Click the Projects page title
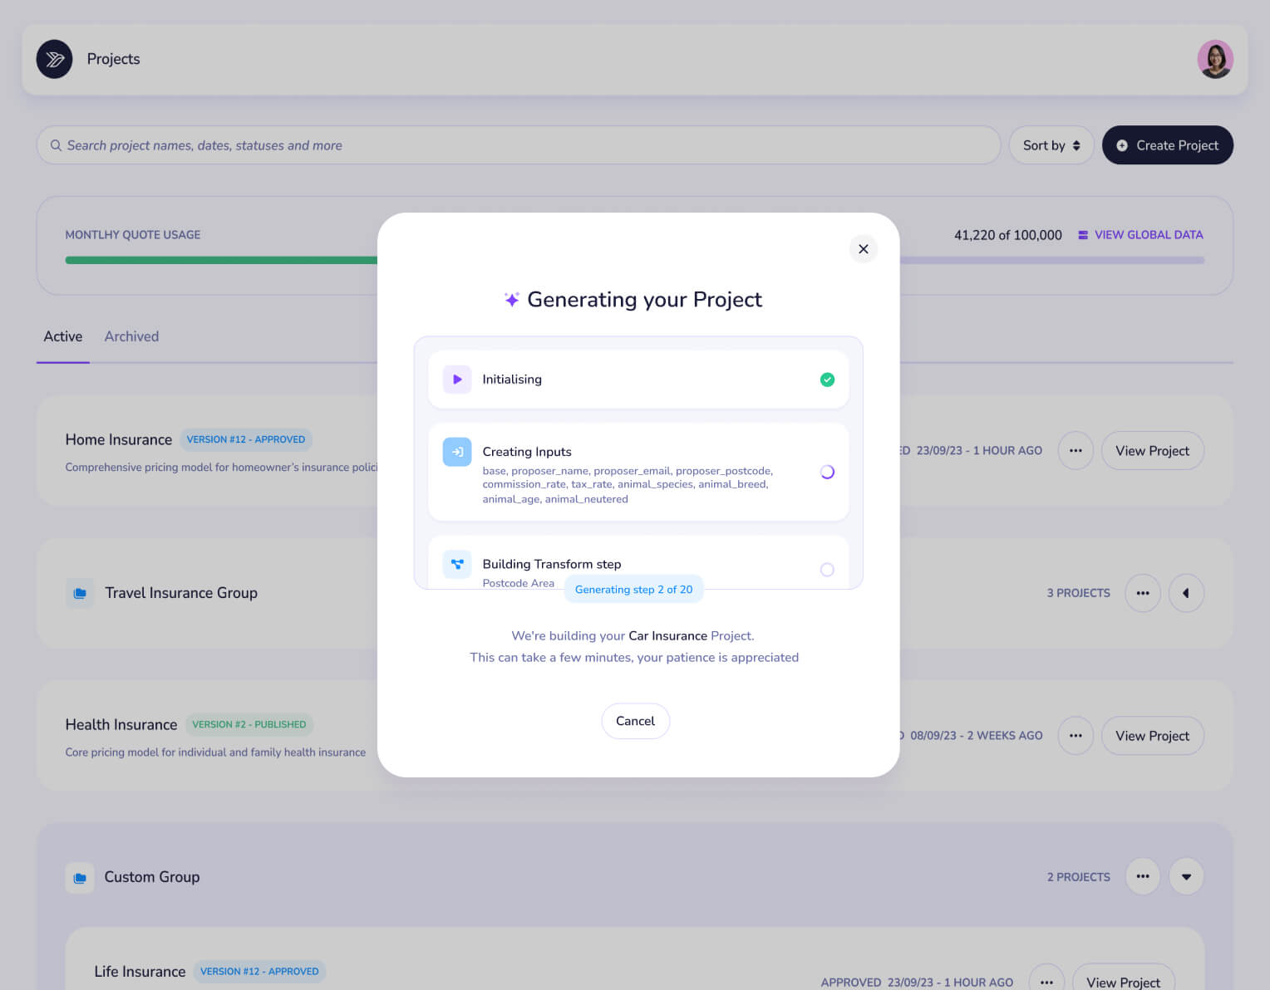This screenshot has width=1270, height=990. pyautogui.click(x=113, y=59)
